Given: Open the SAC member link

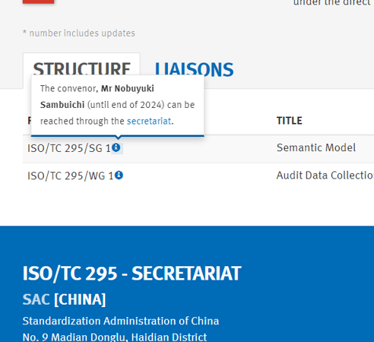Looking at the screenshot, I should (x=36, y=299).
